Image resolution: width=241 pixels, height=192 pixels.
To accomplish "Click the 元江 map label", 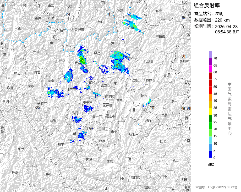I will (70, 166).
